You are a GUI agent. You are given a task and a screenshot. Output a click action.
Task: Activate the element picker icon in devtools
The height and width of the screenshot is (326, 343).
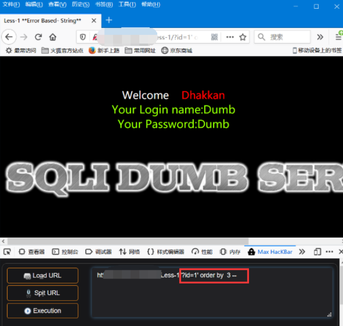pos(7,252)
